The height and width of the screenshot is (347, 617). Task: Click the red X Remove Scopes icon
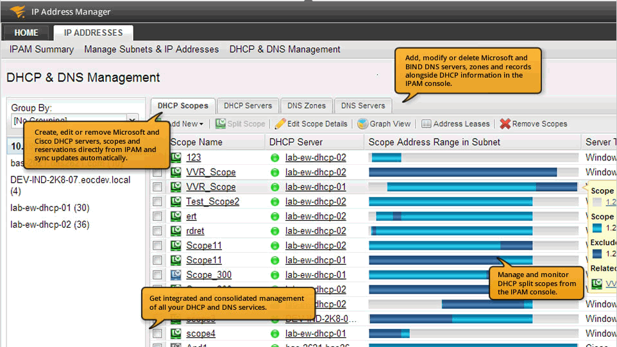[x=505, y=124]
